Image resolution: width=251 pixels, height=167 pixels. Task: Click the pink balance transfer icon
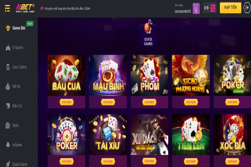coord(213,8)
